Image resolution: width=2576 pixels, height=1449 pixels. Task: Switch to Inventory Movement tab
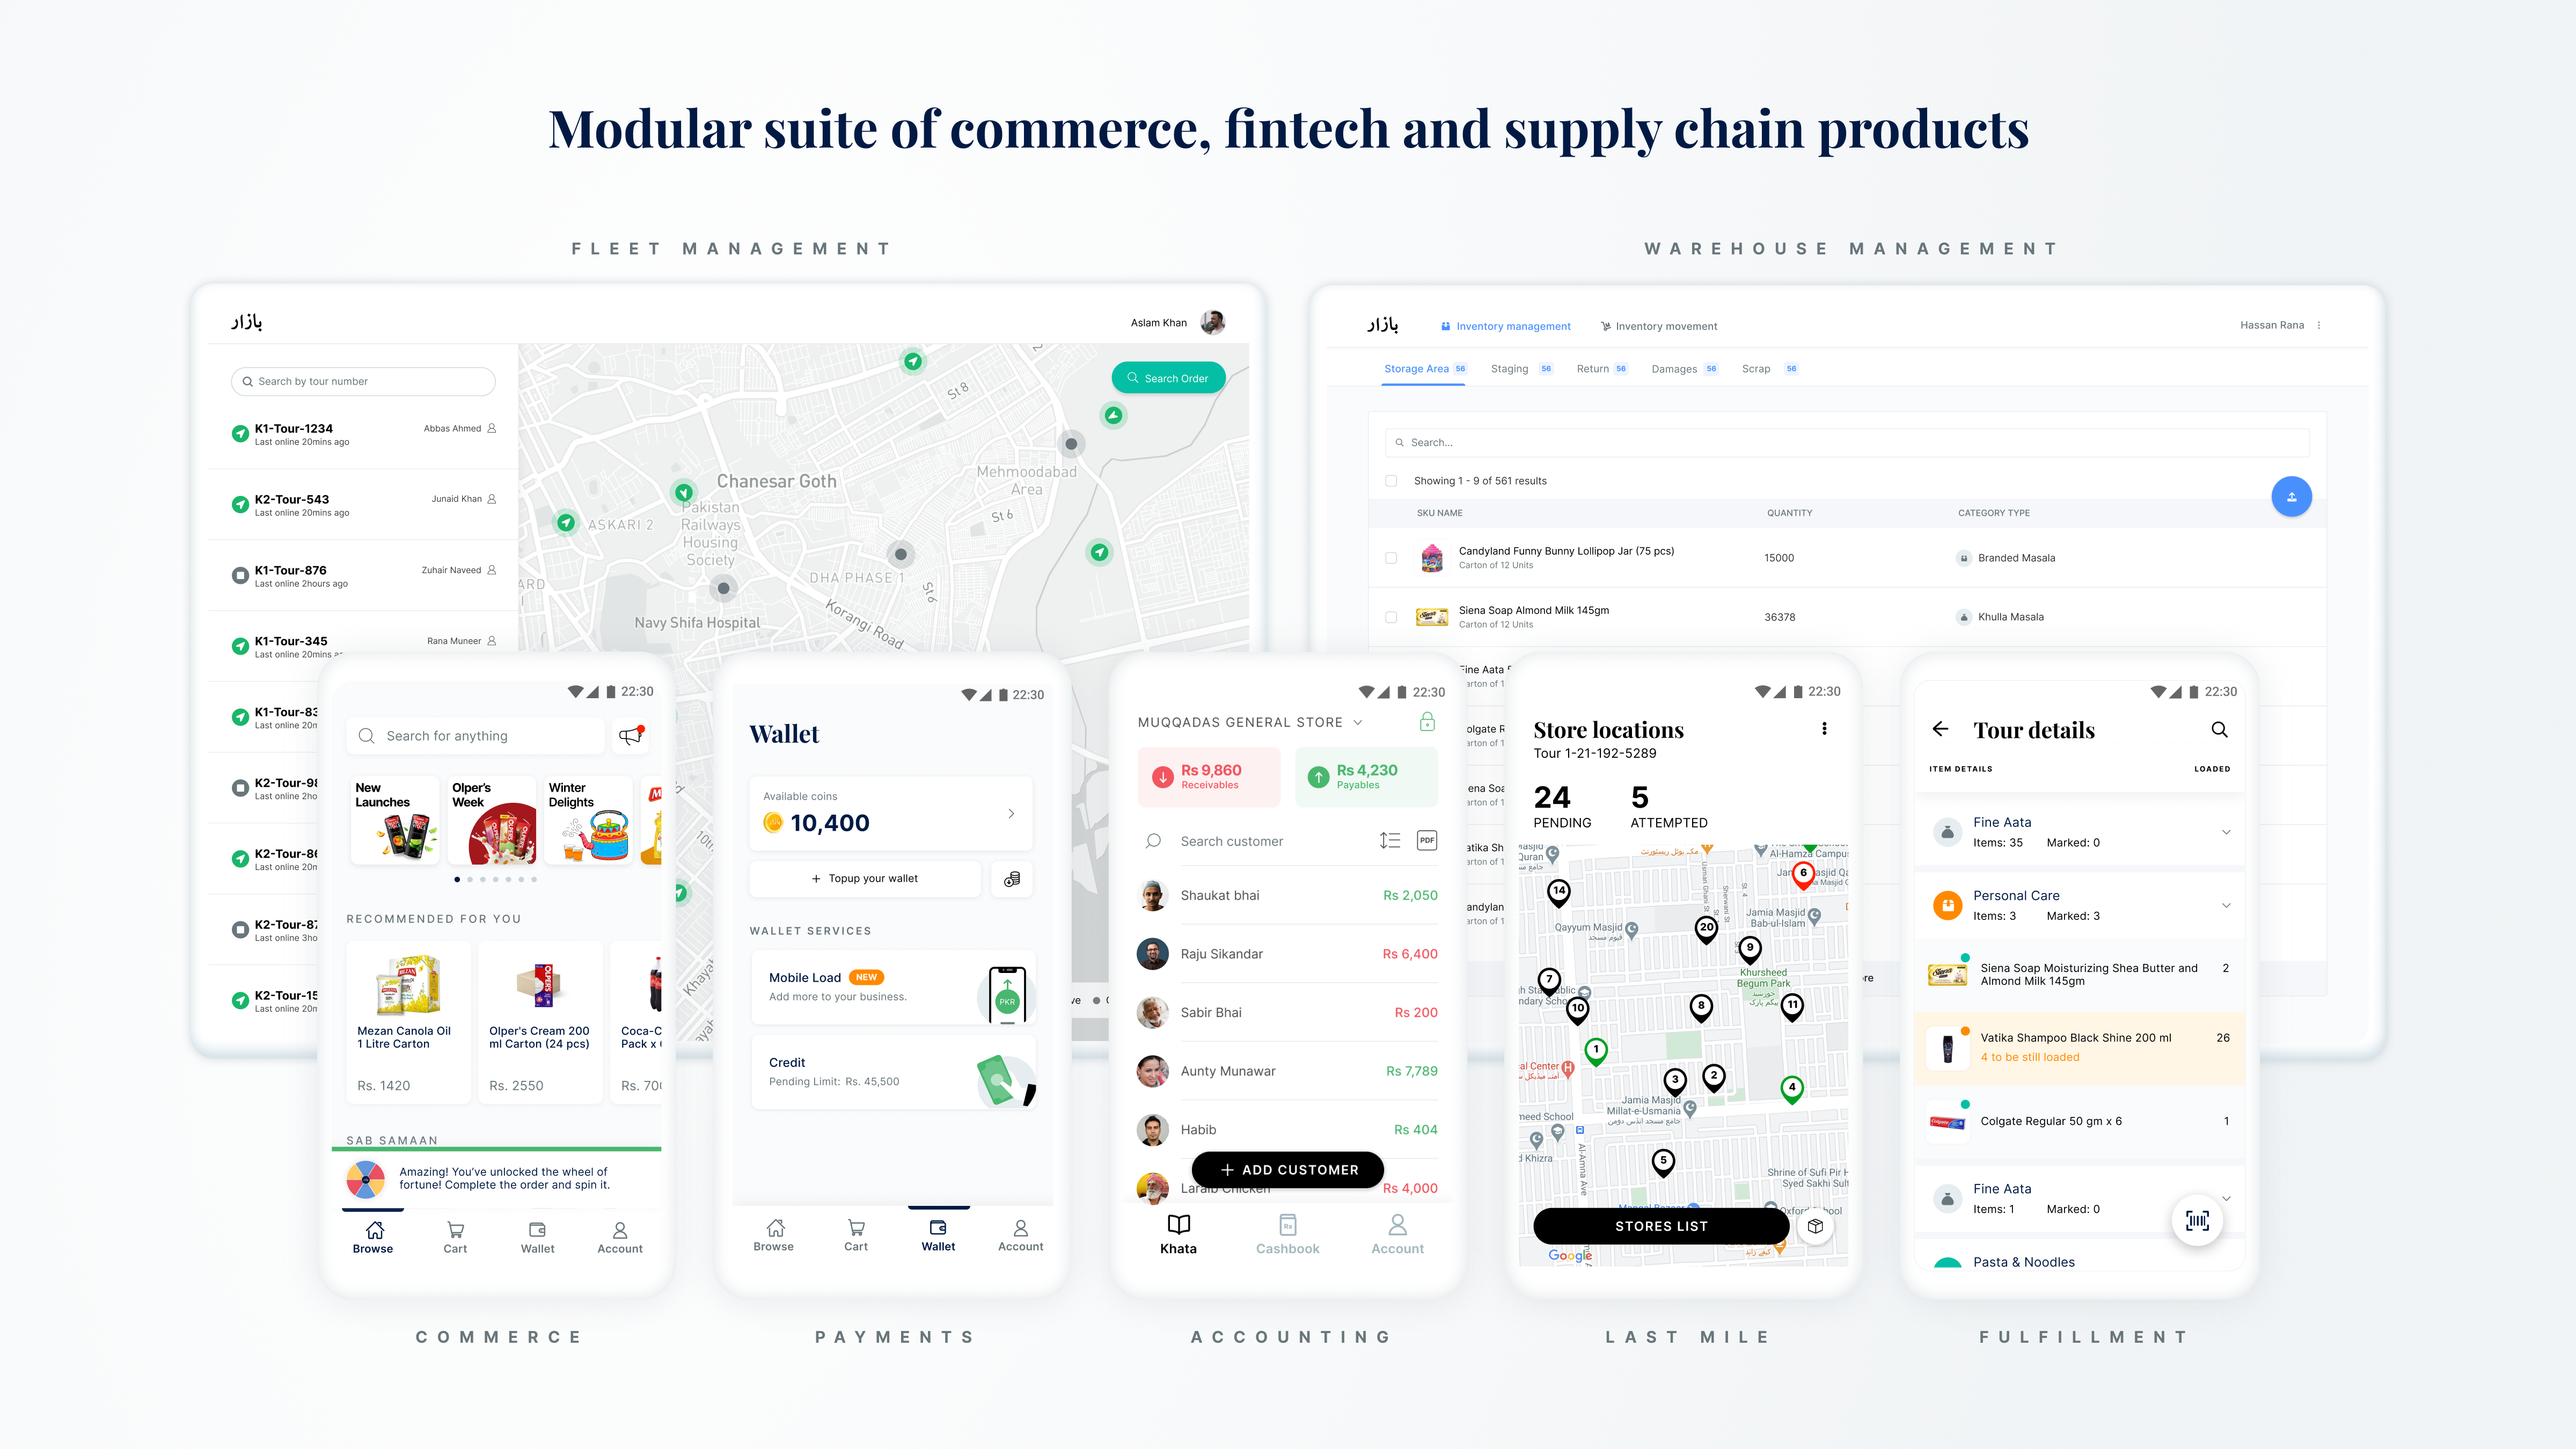[x=1659, y=326]
